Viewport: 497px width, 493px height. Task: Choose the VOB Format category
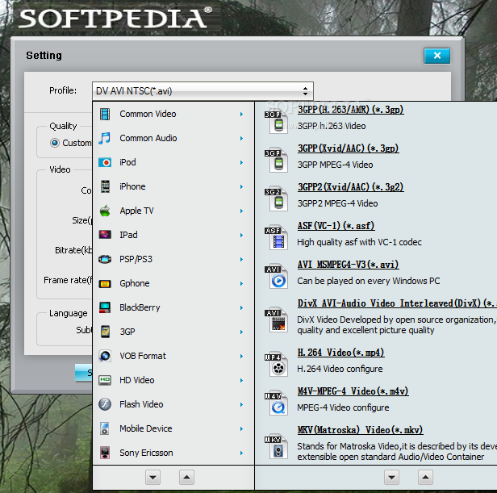coord(173,356)
